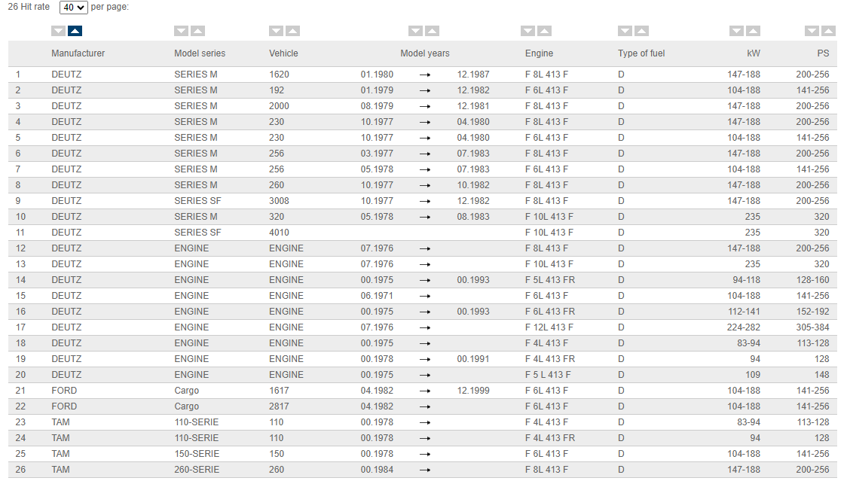Sort Type of fuel column ascending
847x484 pixels.
[641, 31]
